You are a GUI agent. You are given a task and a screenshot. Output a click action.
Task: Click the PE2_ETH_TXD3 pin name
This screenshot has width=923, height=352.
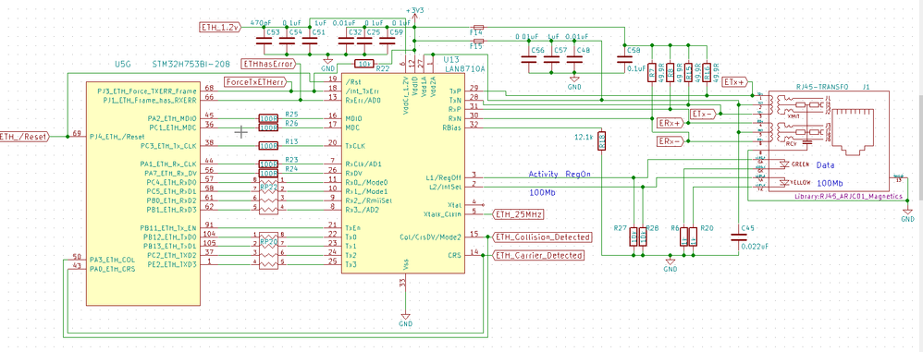pos(173,264)
